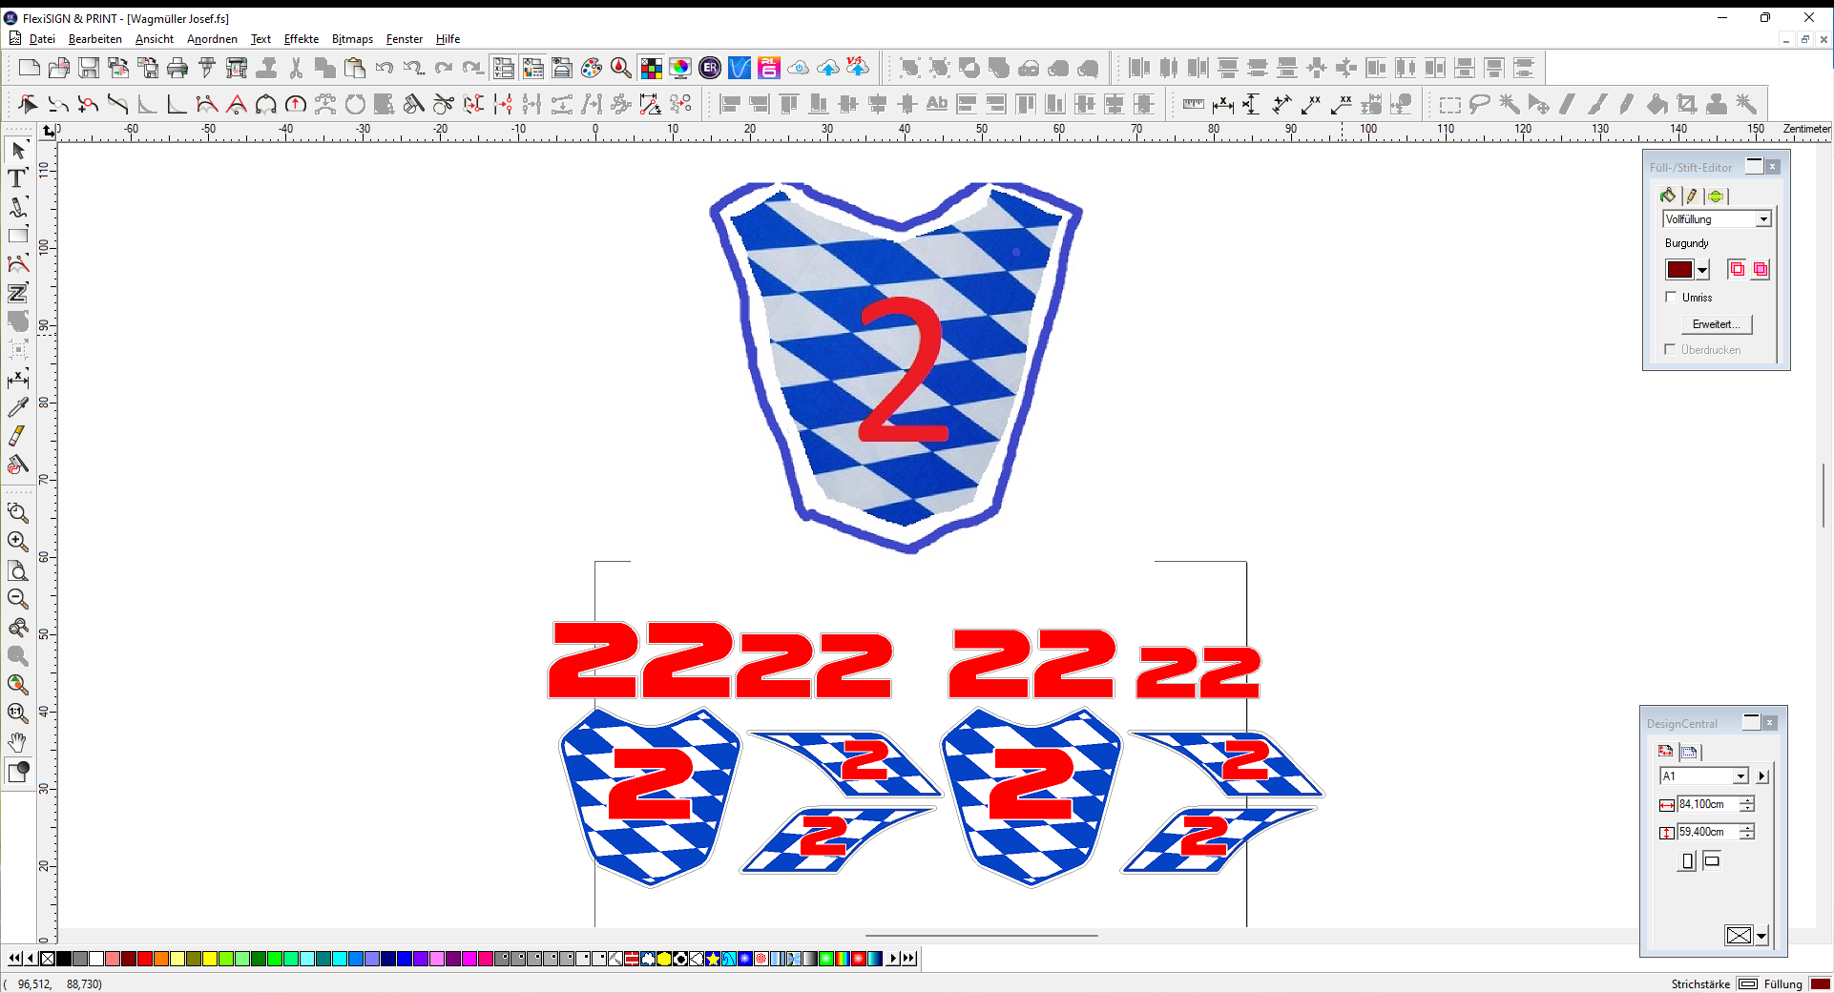
Task: Click the Undo arrow icon
Action: pos(384,68)
